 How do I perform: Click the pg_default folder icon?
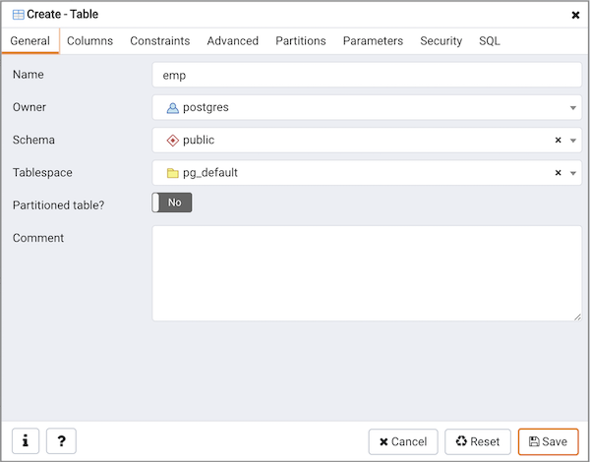[173, 173]
